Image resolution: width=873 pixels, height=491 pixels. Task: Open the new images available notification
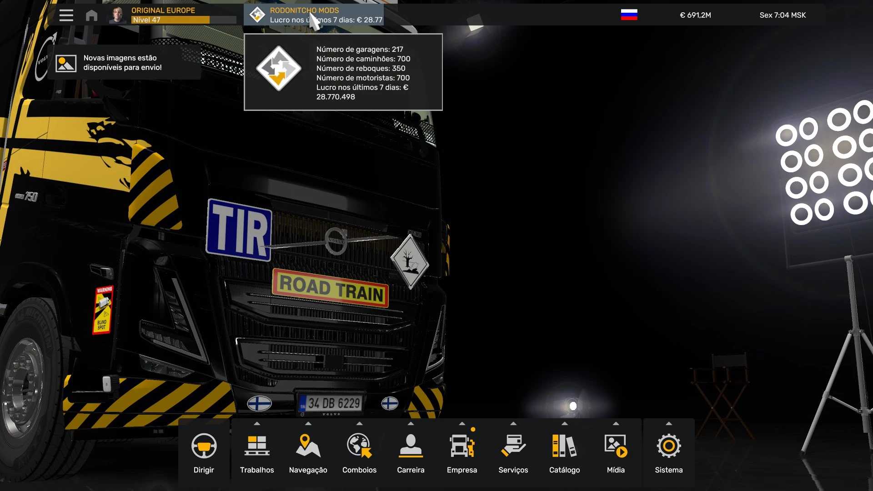pyautogui.click(x=124, y=63)
